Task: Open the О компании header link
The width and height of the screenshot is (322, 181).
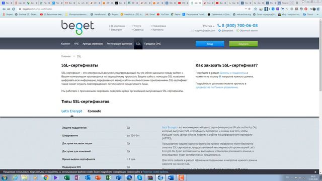Action: pos(117,26)
